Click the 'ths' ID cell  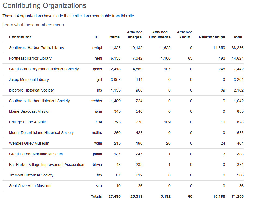(x=99, y=175)
